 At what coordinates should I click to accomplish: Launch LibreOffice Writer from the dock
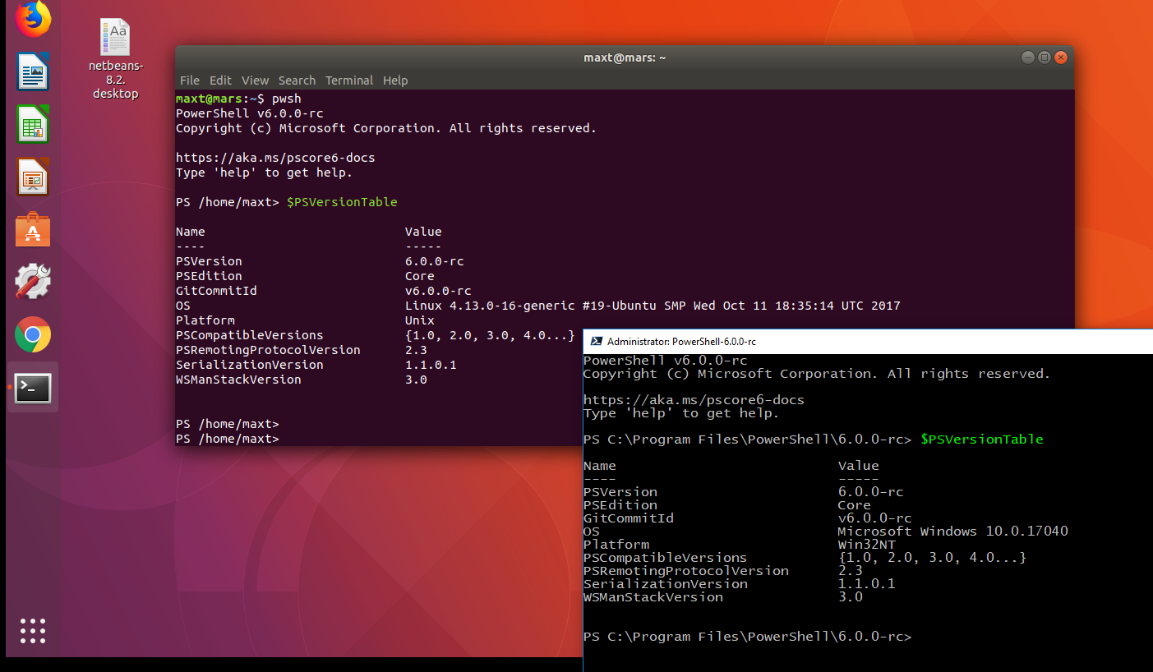(x=33, y=71)
